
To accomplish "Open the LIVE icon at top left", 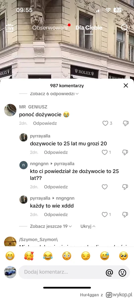I will (x=9, y=28).
